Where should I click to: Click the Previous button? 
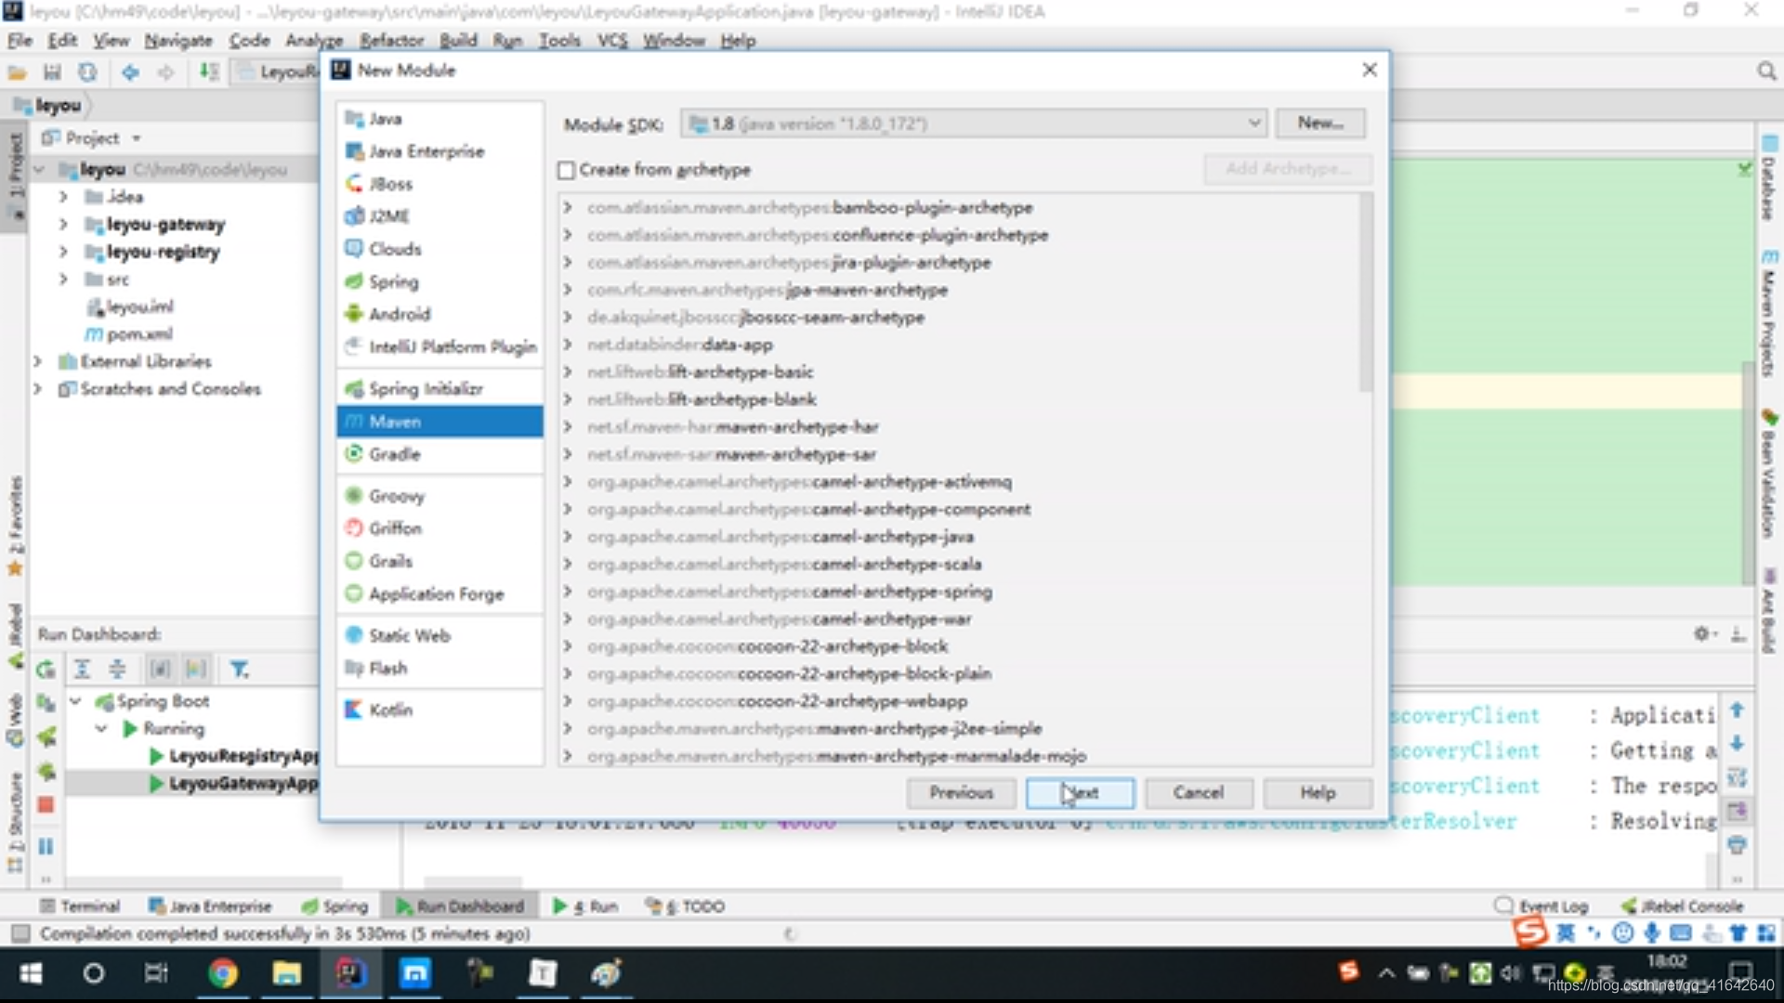[x=961, y=793]
